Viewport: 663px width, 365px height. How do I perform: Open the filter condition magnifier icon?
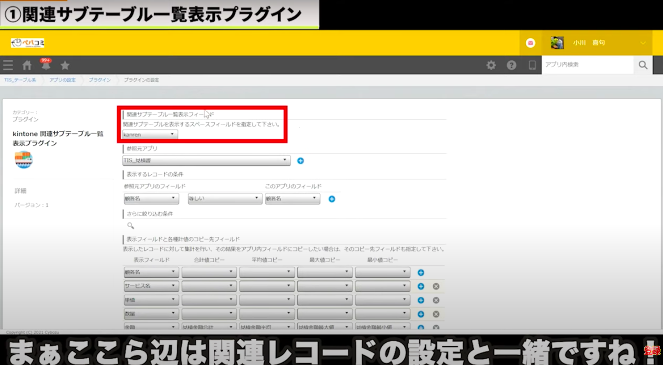(x=131, y=226)
